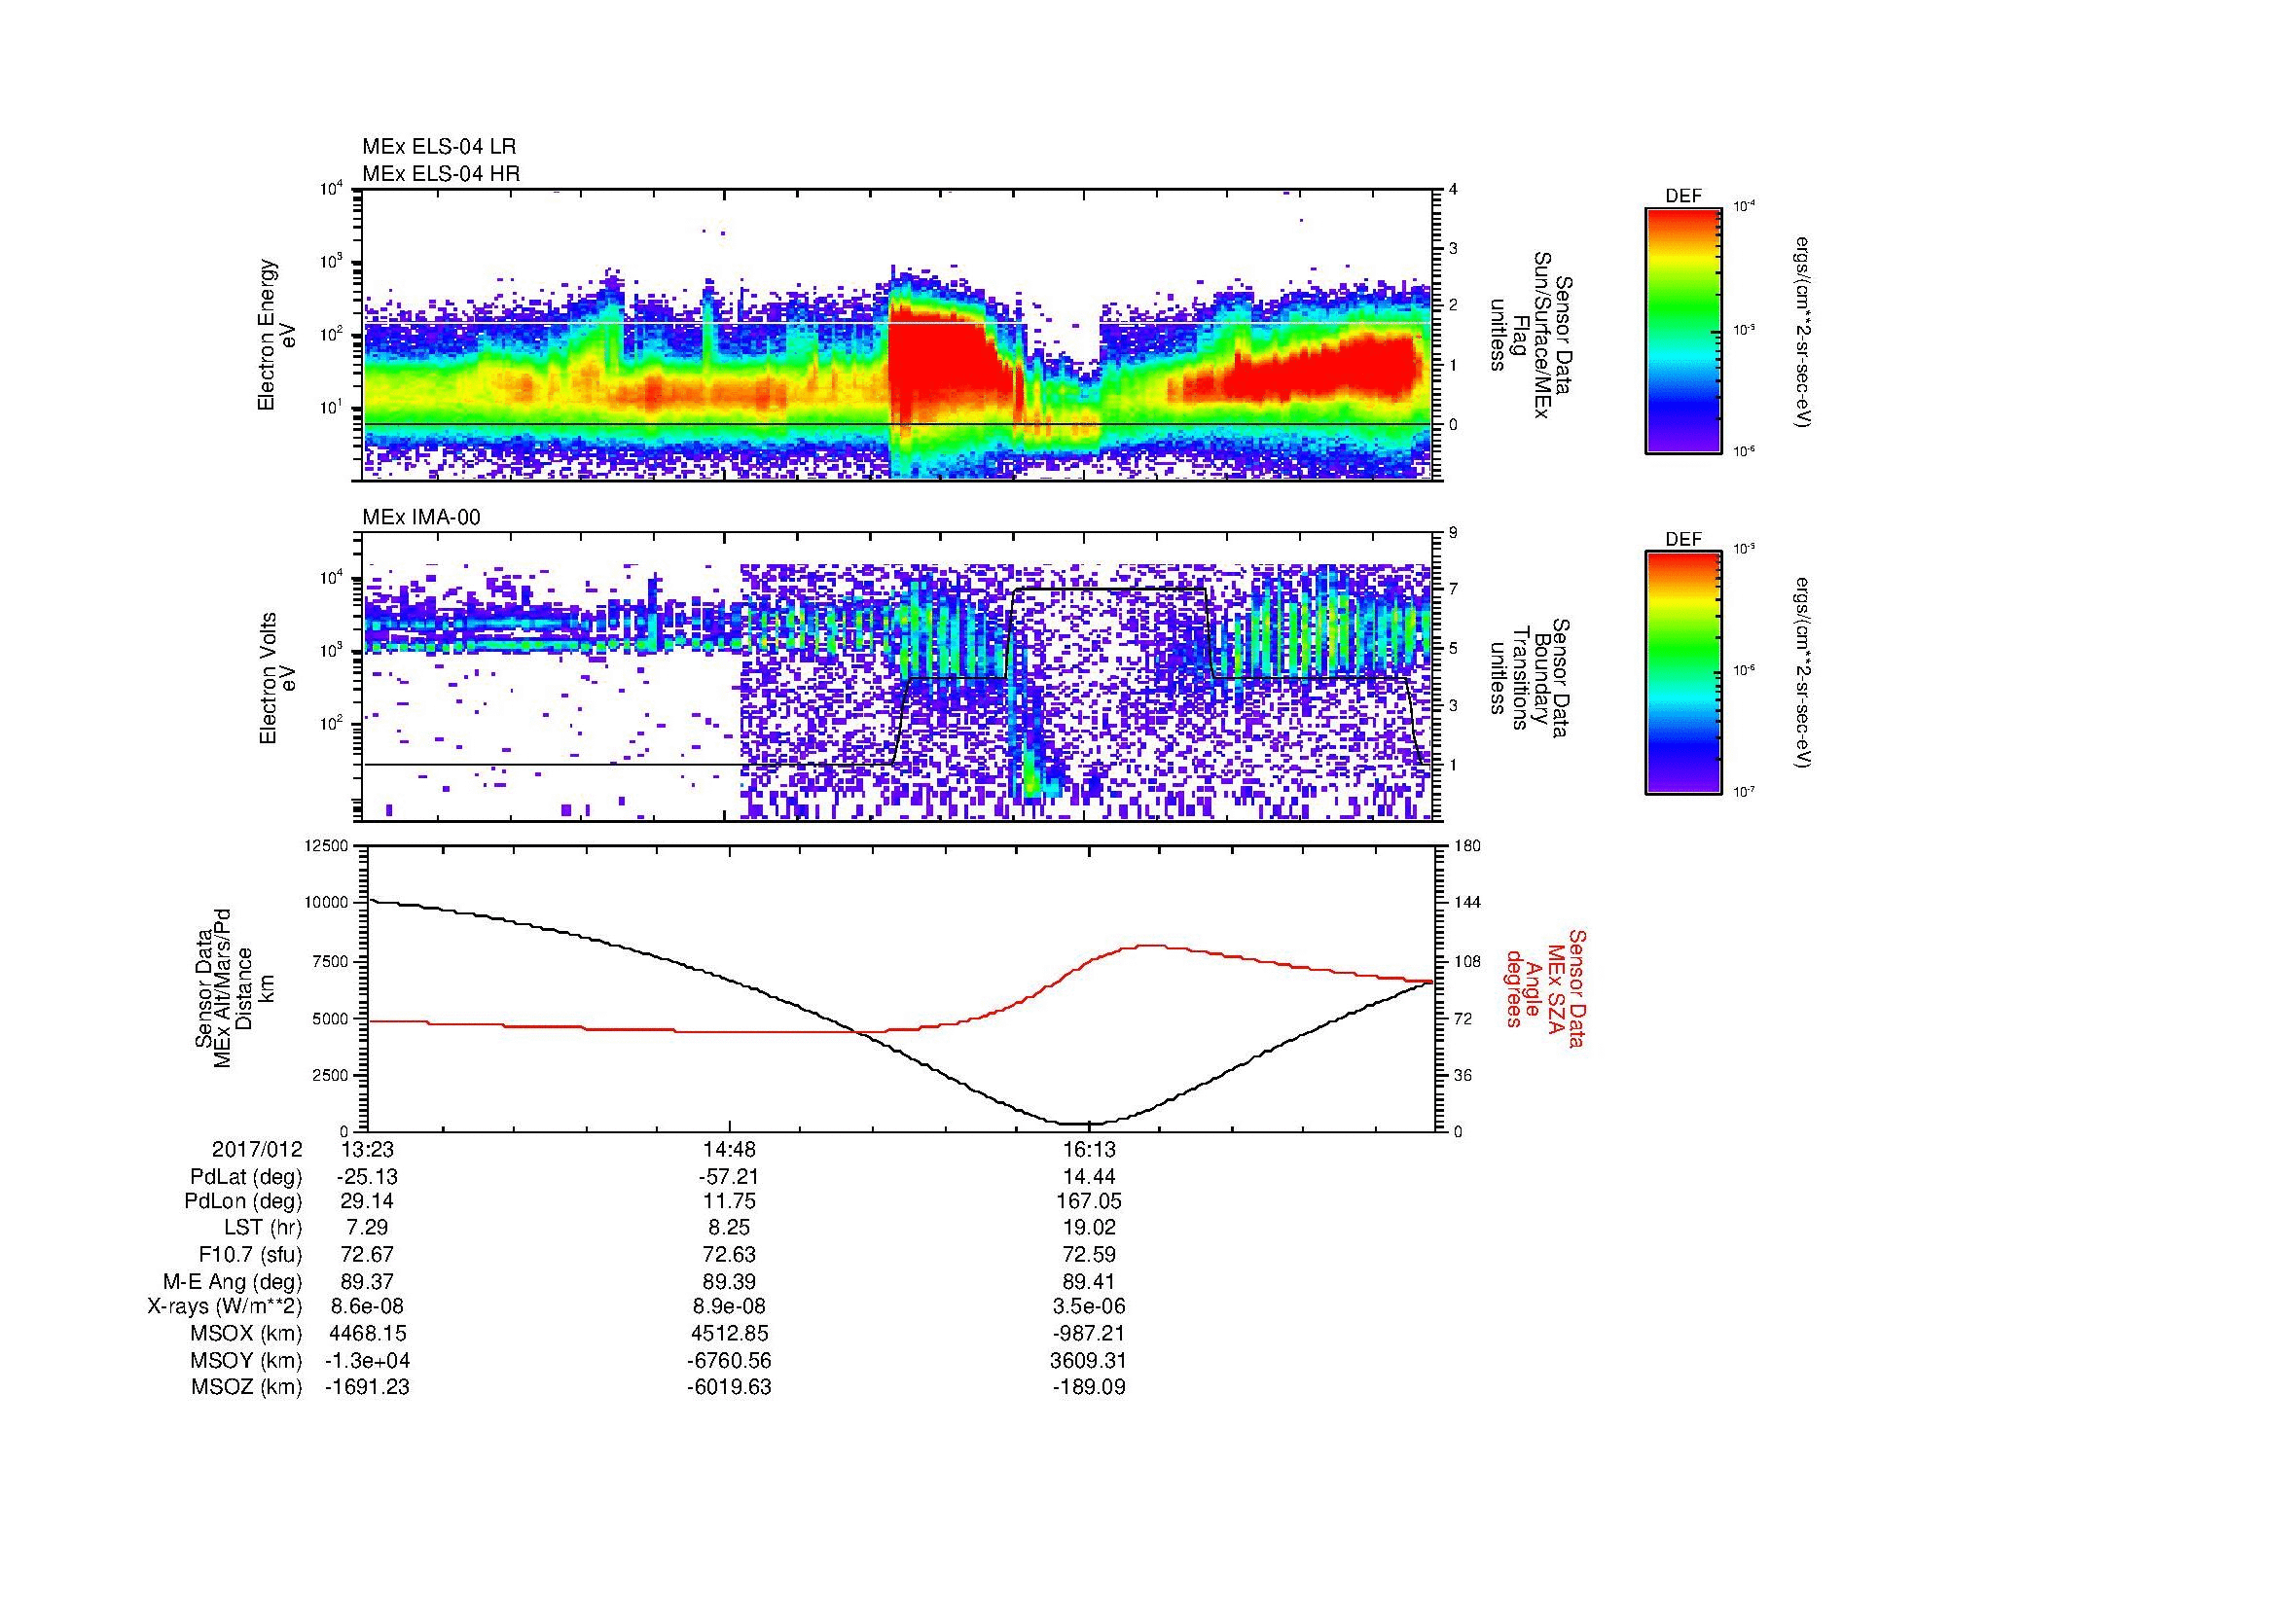
Task: Select MSOX value 4512.85
Action: tap(729, 1334)
